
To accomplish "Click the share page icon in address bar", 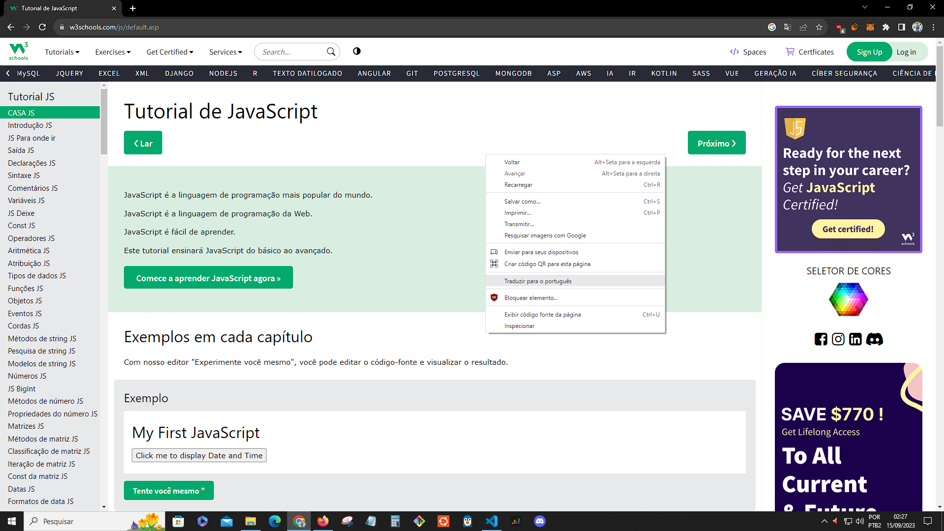I will click(x=803, y=27).
